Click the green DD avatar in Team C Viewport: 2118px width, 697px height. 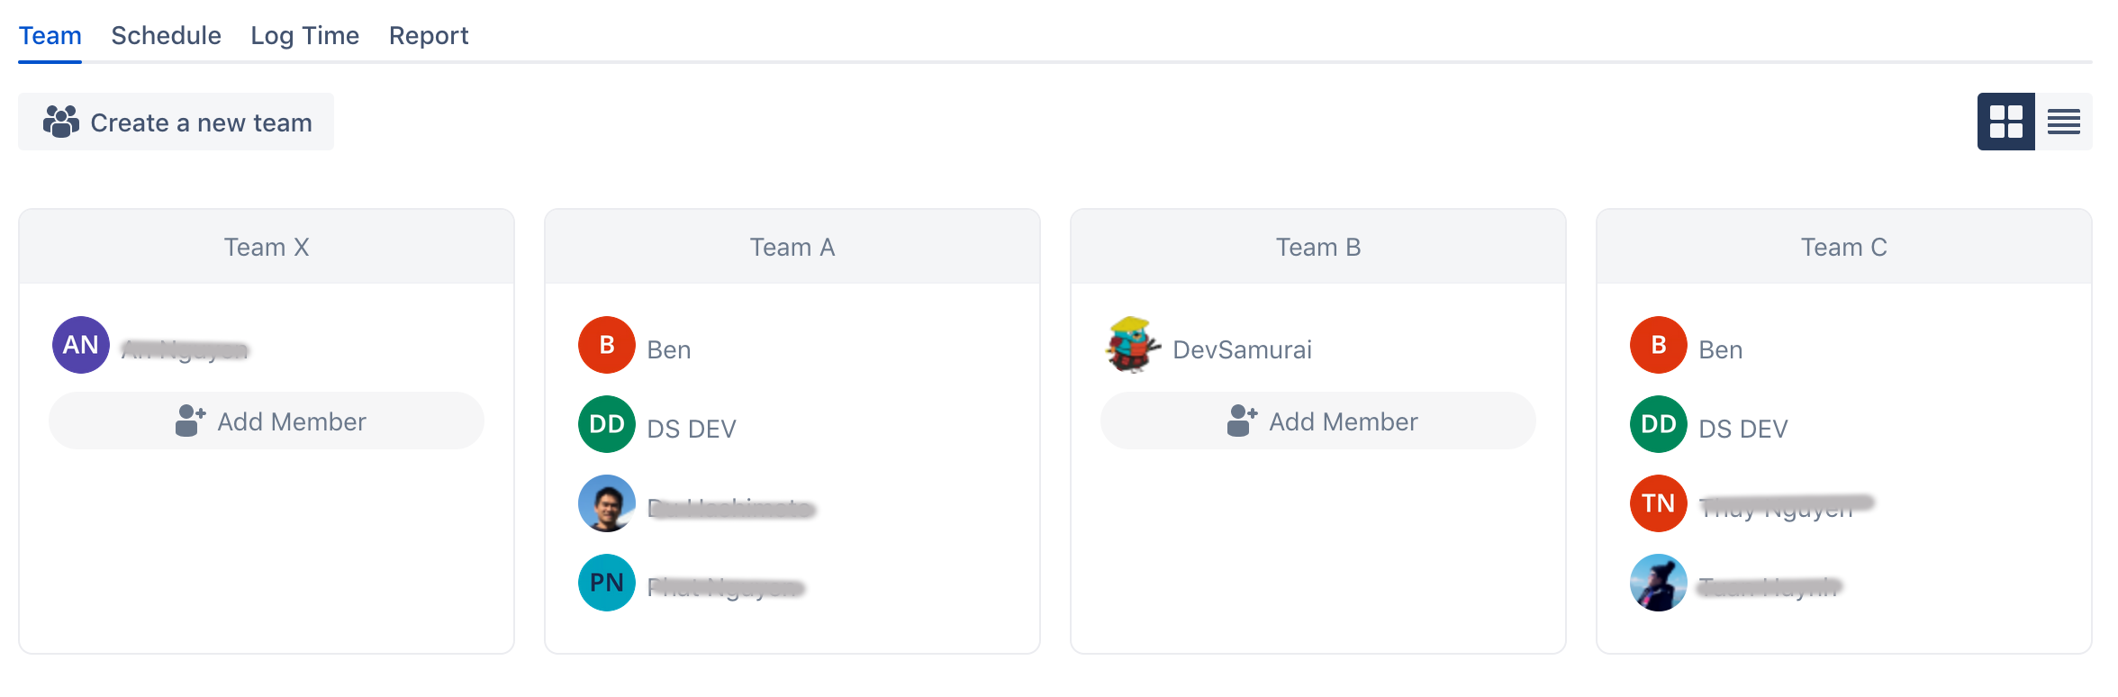coord(1659,424)
